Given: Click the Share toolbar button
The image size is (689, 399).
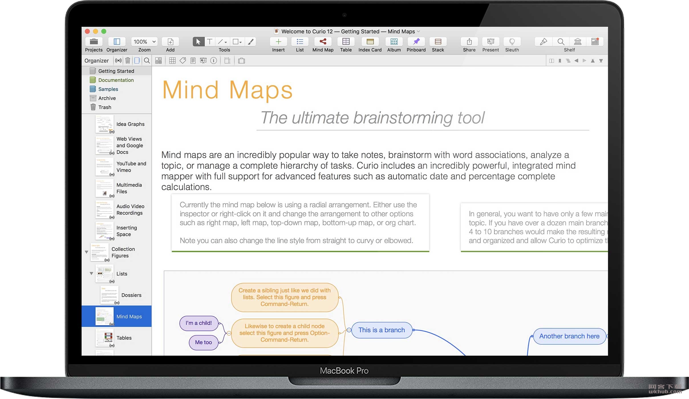Looking at the screenshot, I should point(469,42).
